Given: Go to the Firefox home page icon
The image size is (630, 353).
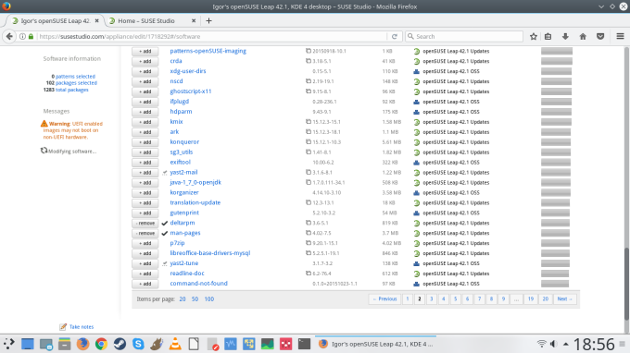Looking at the screenshot, I should click(583, 36).
